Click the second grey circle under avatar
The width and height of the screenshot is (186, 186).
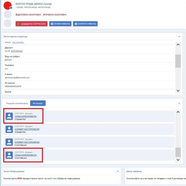(x=7, y=14)
